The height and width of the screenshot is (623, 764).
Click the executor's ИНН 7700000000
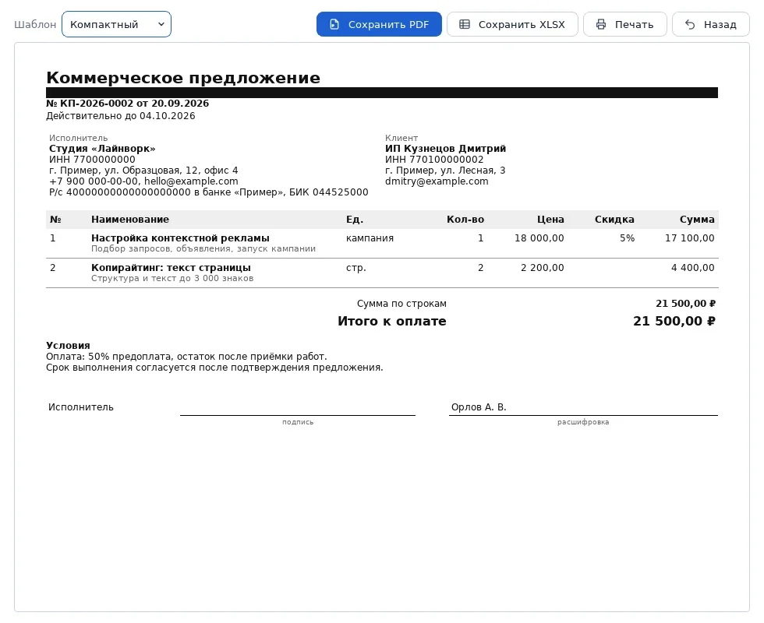(x=92, y=159)
